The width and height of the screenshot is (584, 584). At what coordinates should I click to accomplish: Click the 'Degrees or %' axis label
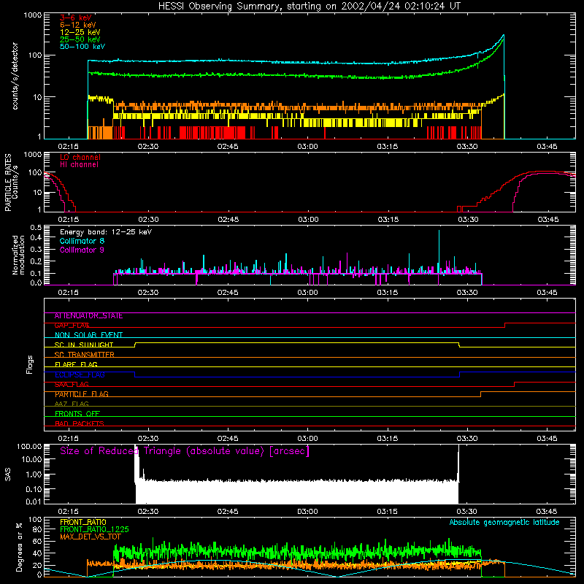(19, 547)
